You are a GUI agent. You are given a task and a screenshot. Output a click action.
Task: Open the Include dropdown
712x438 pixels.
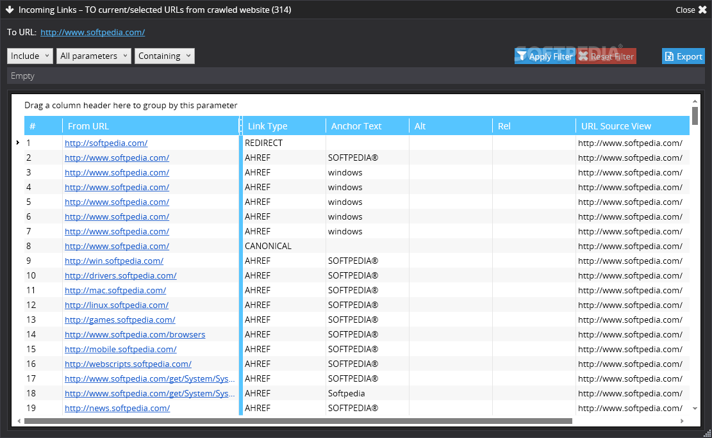[x=30, y=56]
